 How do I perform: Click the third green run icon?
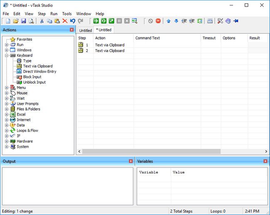tap(111, 21)
